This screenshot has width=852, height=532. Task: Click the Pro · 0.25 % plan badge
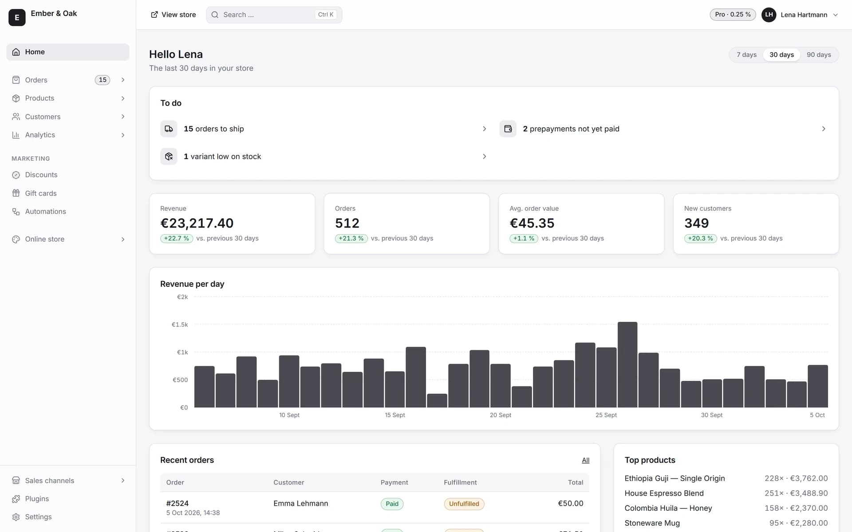(x=733, y=15)
